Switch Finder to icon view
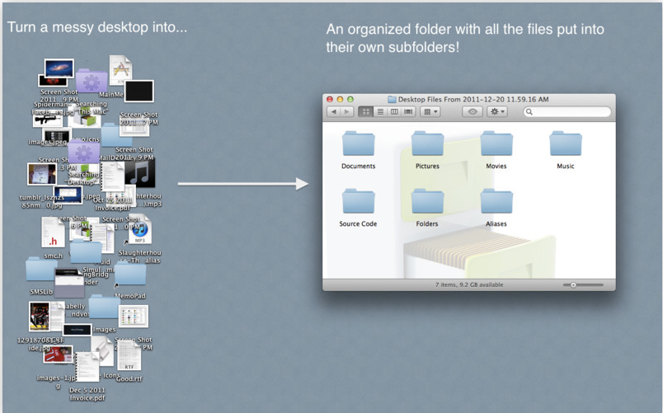The width and height of the screenshot is (663, 413). [366, 111]
